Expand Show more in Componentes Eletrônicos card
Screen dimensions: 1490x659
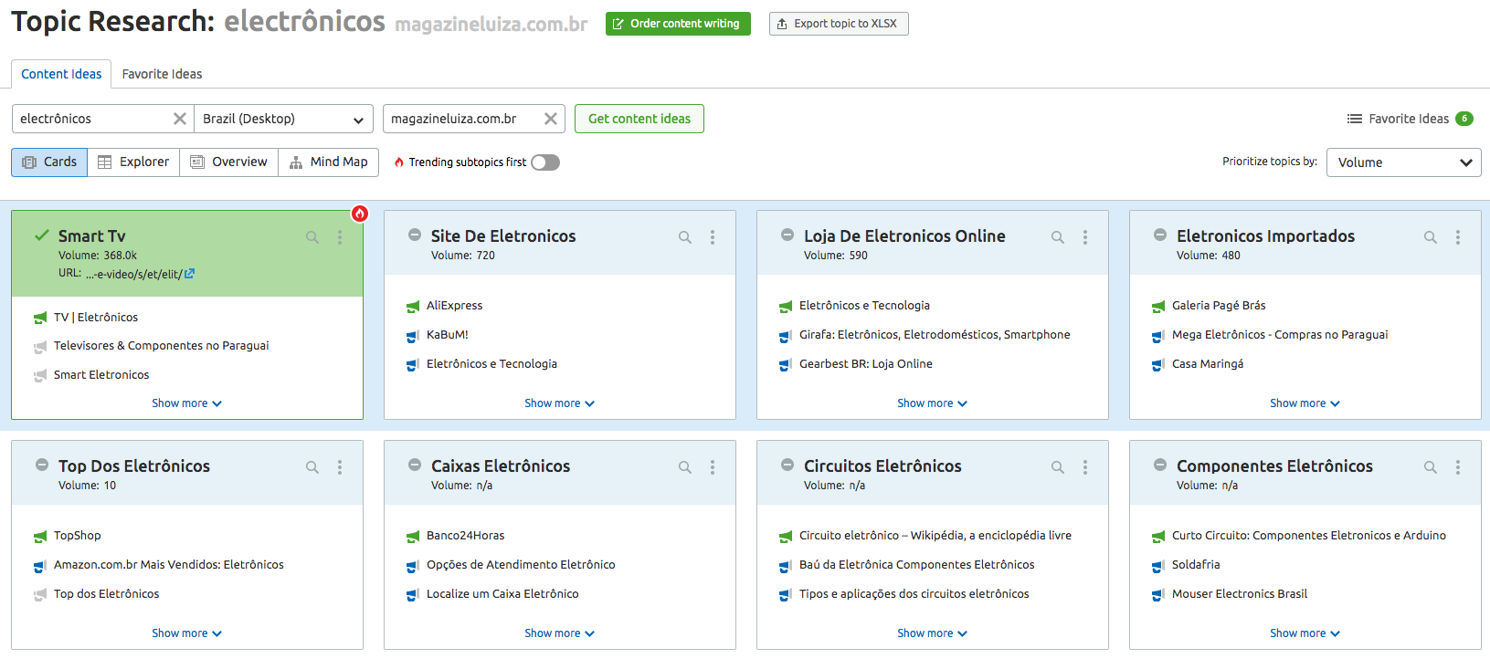click(x=1305, y=633)
